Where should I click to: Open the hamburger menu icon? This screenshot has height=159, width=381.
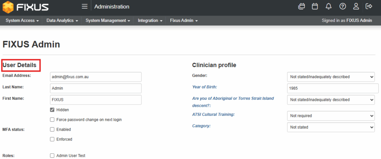click(x=84, y=7)
